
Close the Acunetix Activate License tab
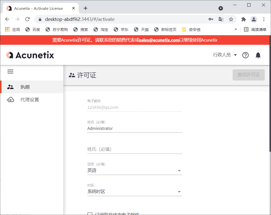point(73,8)
